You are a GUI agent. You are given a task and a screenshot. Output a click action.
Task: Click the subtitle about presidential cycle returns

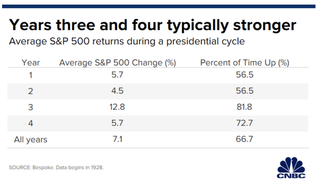127,42
